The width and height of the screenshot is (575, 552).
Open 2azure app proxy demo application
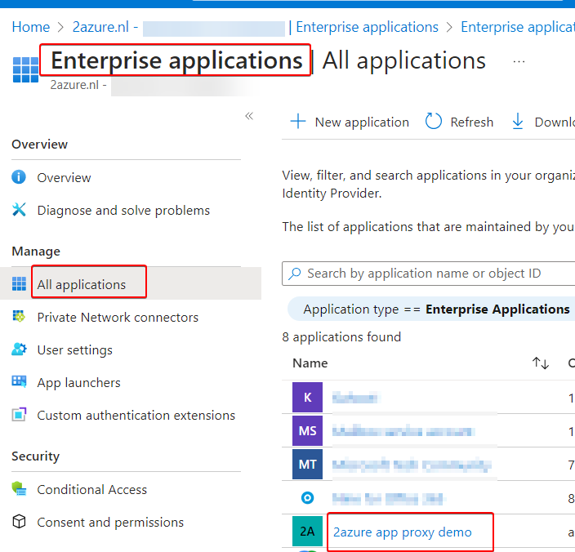[403, 532]
